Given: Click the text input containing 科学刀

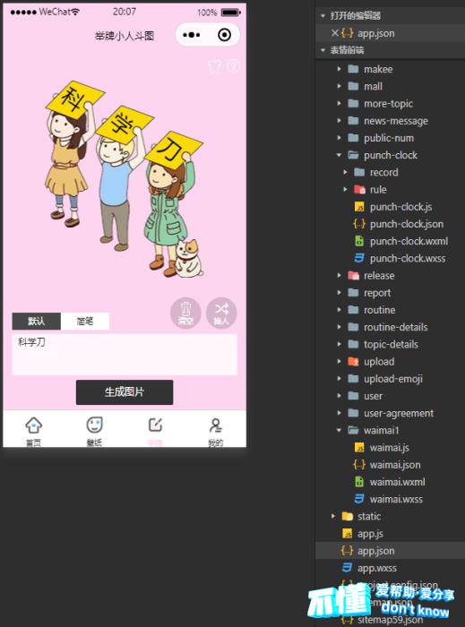Looking at the screenshot, I should click(x=125, y=355).
